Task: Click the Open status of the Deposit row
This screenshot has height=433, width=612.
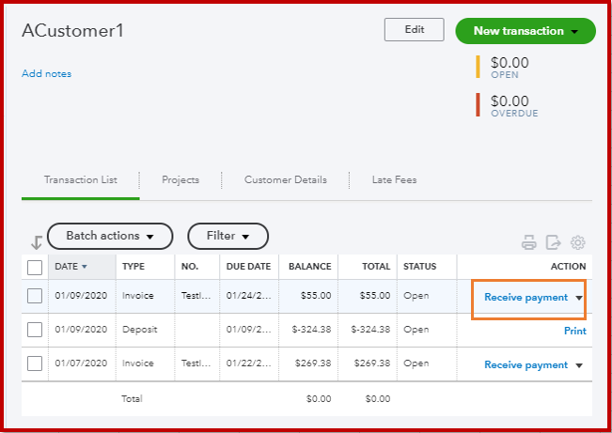Action: click(x=416, y=330)
